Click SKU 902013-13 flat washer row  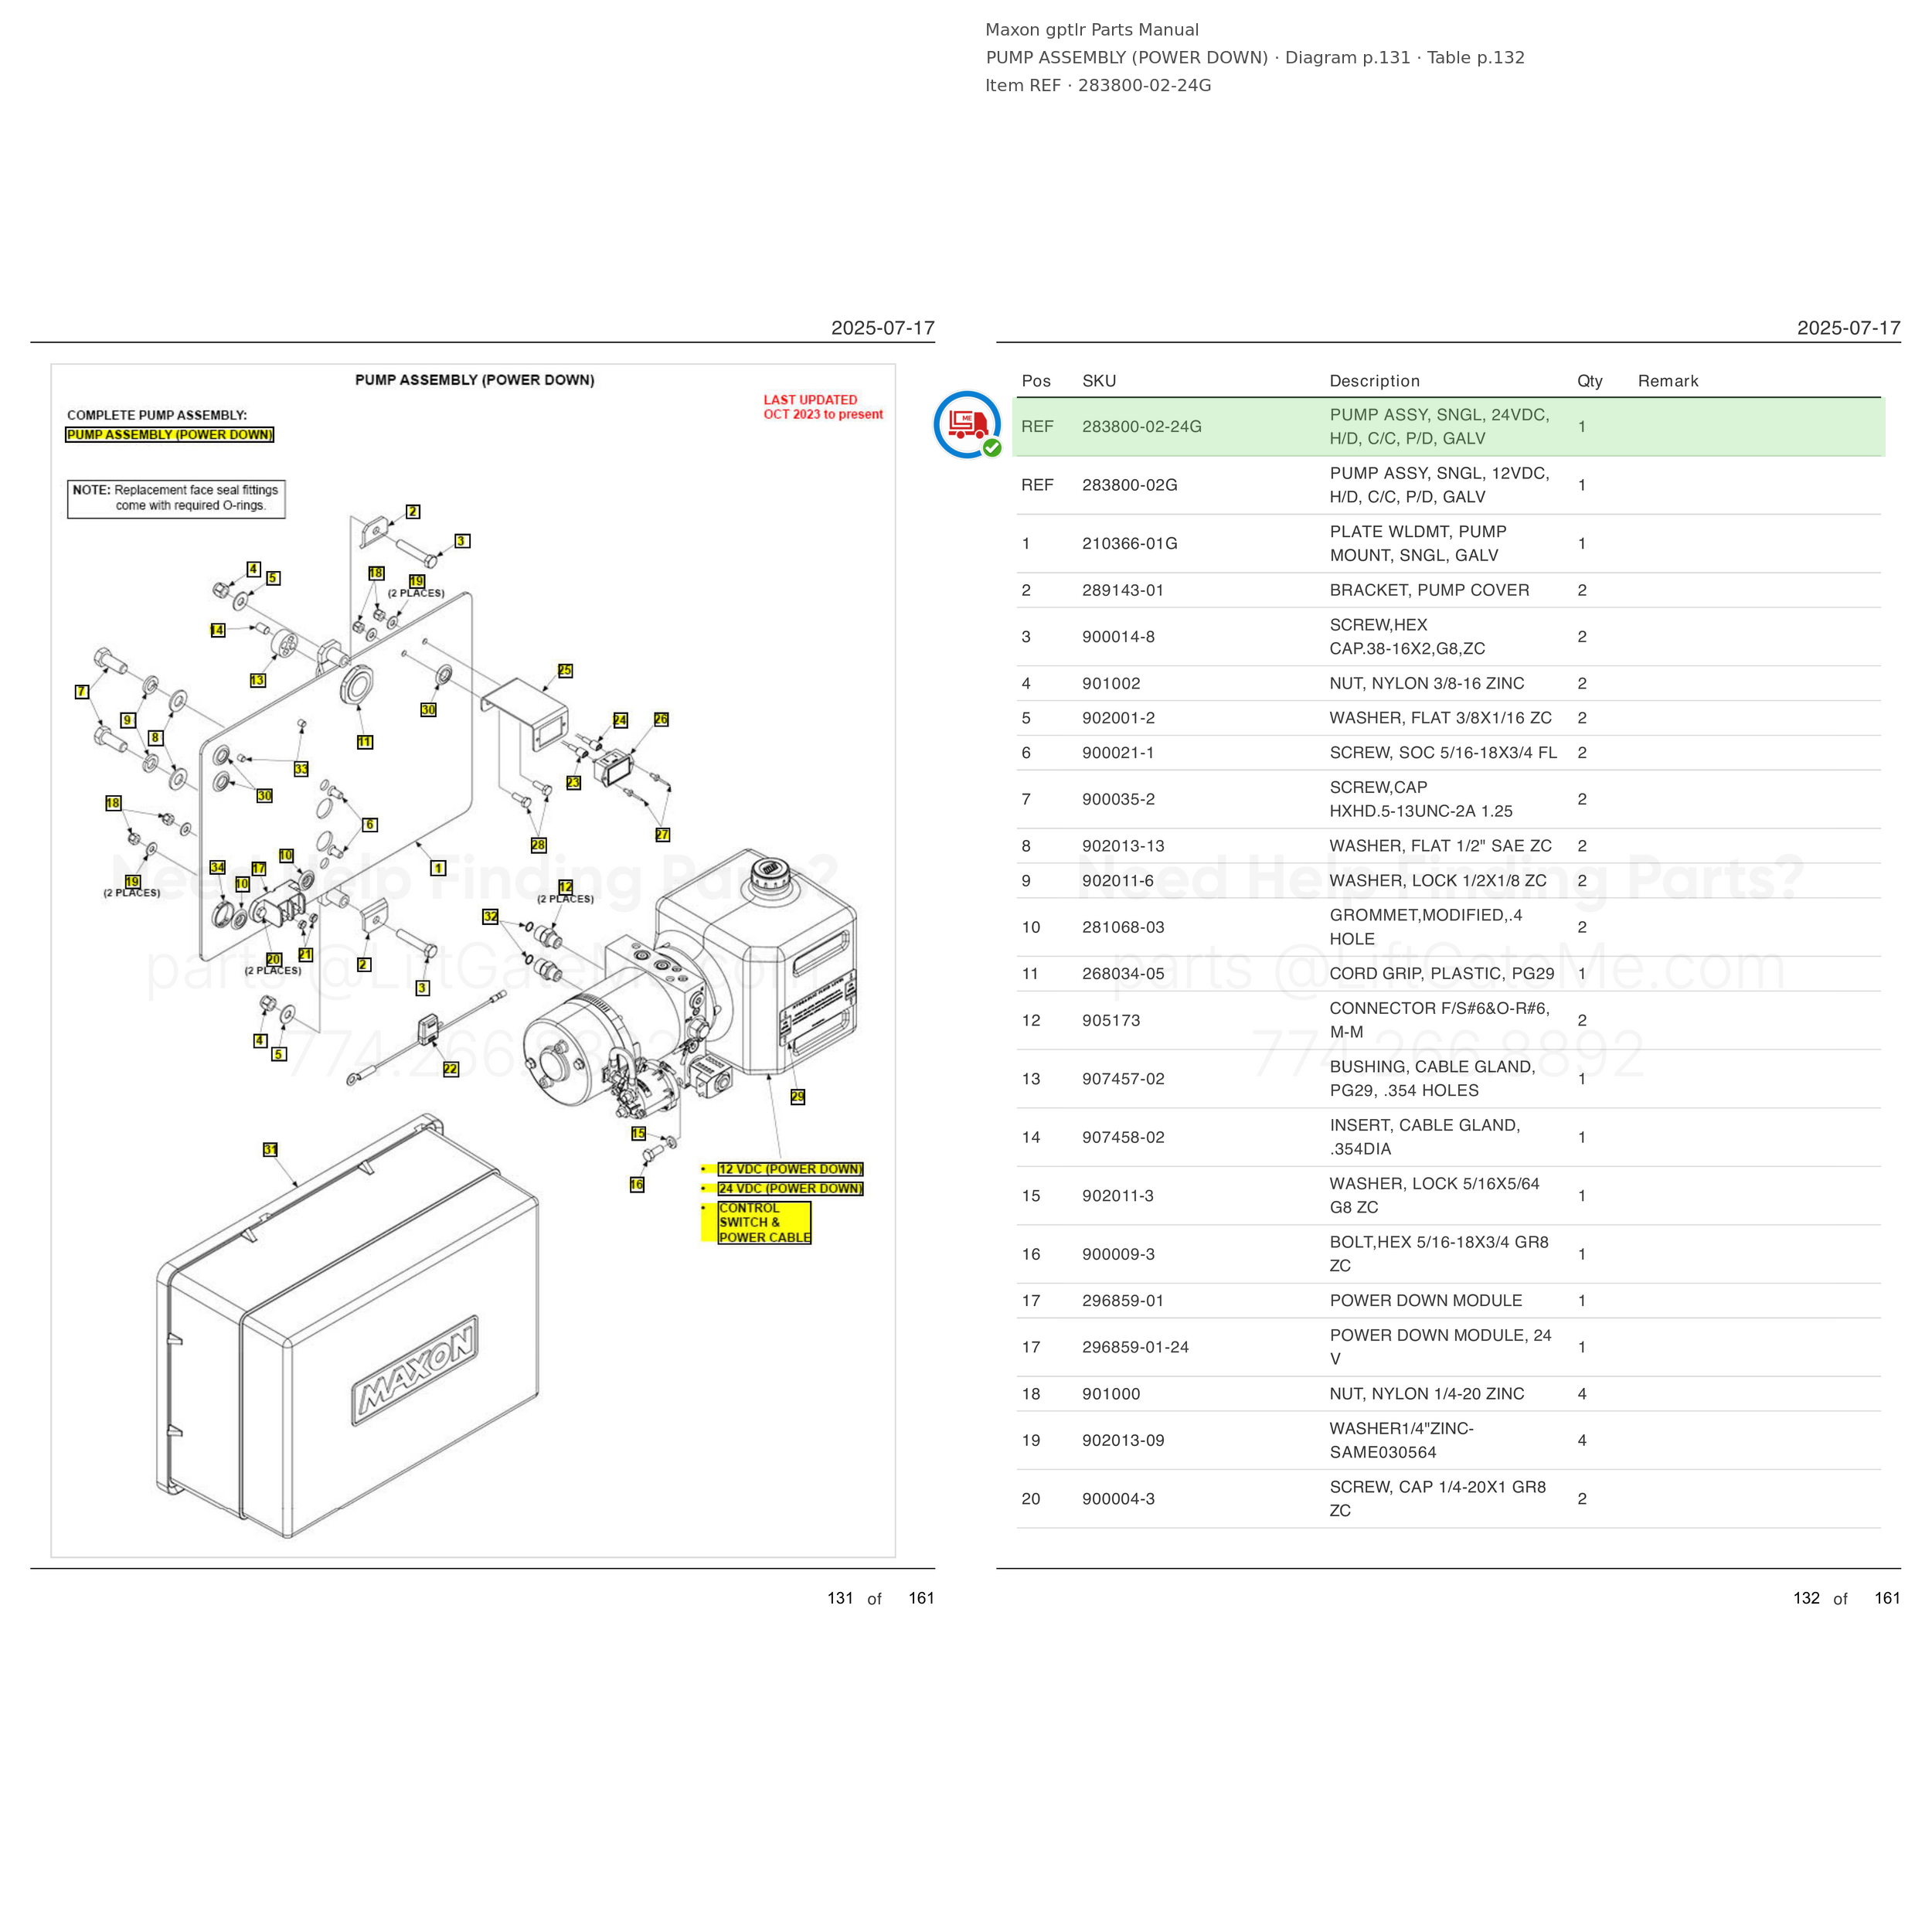tap(1448, 846)
